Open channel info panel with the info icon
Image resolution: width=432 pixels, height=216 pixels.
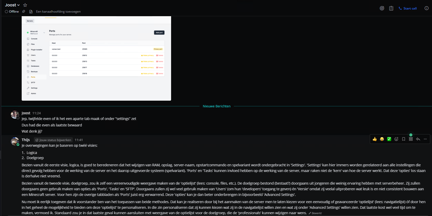[427, 8]
